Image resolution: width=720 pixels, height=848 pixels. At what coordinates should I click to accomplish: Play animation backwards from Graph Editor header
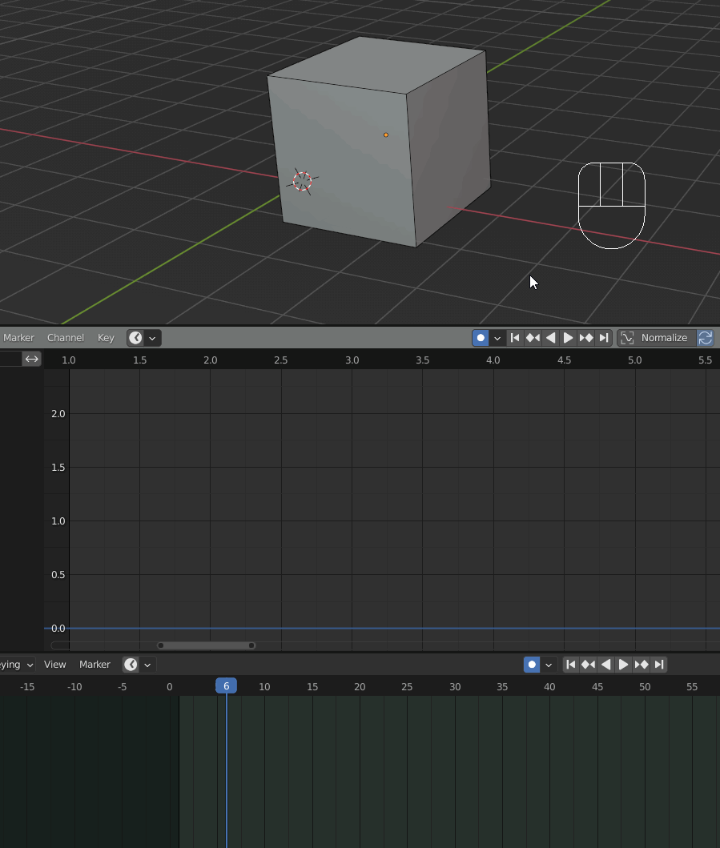(x=551, y=337)
